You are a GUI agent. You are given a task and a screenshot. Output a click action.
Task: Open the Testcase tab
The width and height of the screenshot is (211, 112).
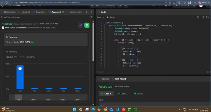103,79
